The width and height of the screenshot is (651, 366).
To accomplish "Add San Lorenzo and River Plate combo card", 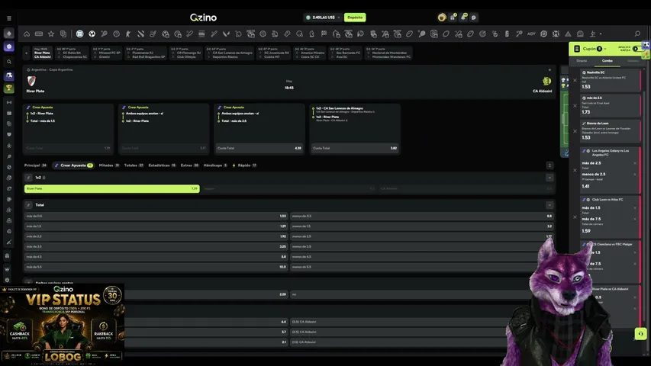I will tap(355, 129).
